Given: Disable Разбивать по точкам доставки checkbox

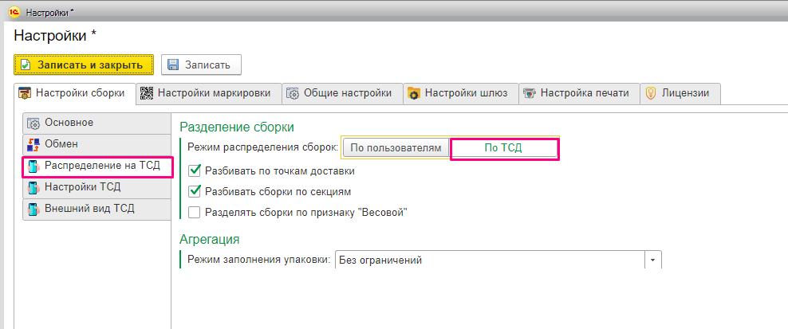Looking at the screenshot, I should pos(195,170).
